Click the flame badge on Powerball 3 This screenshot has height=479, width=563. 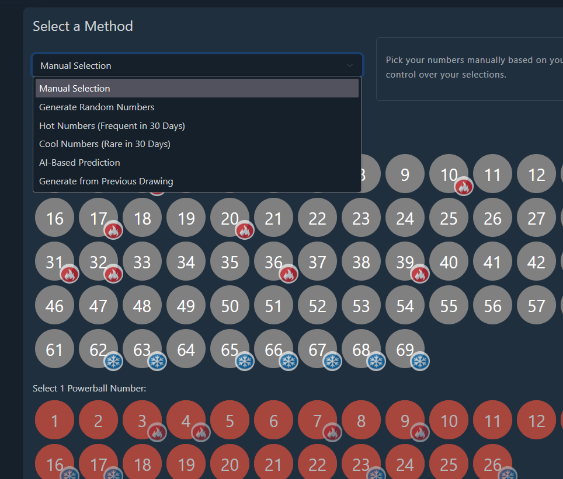pos(157,432)
